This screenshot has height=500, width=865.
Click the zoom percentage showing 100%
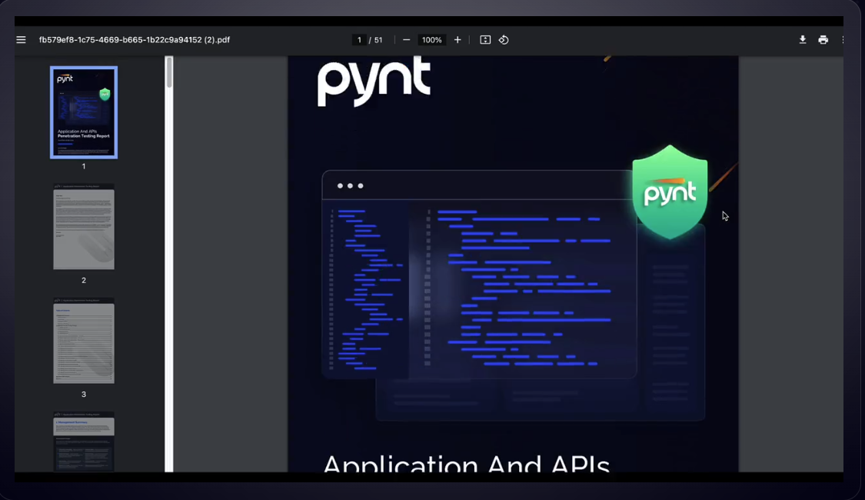tap(431, 39)
